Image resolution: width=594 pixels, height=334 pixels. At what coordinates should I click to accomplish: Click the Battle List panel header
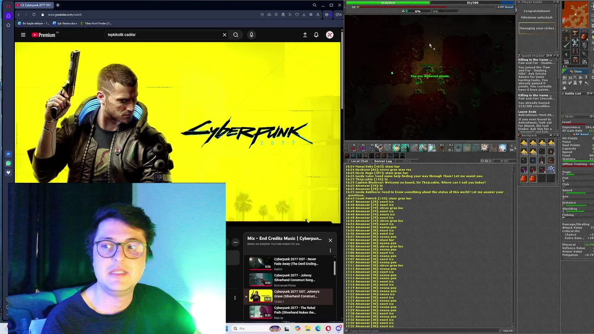(x=577, y=94)
